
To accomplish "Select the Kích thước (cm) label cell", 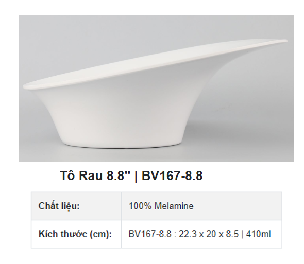I will coord(76,234).
